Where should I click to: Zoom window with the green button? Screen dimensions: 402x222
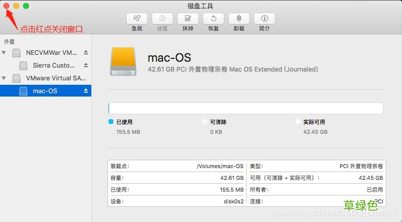point(26,5)
